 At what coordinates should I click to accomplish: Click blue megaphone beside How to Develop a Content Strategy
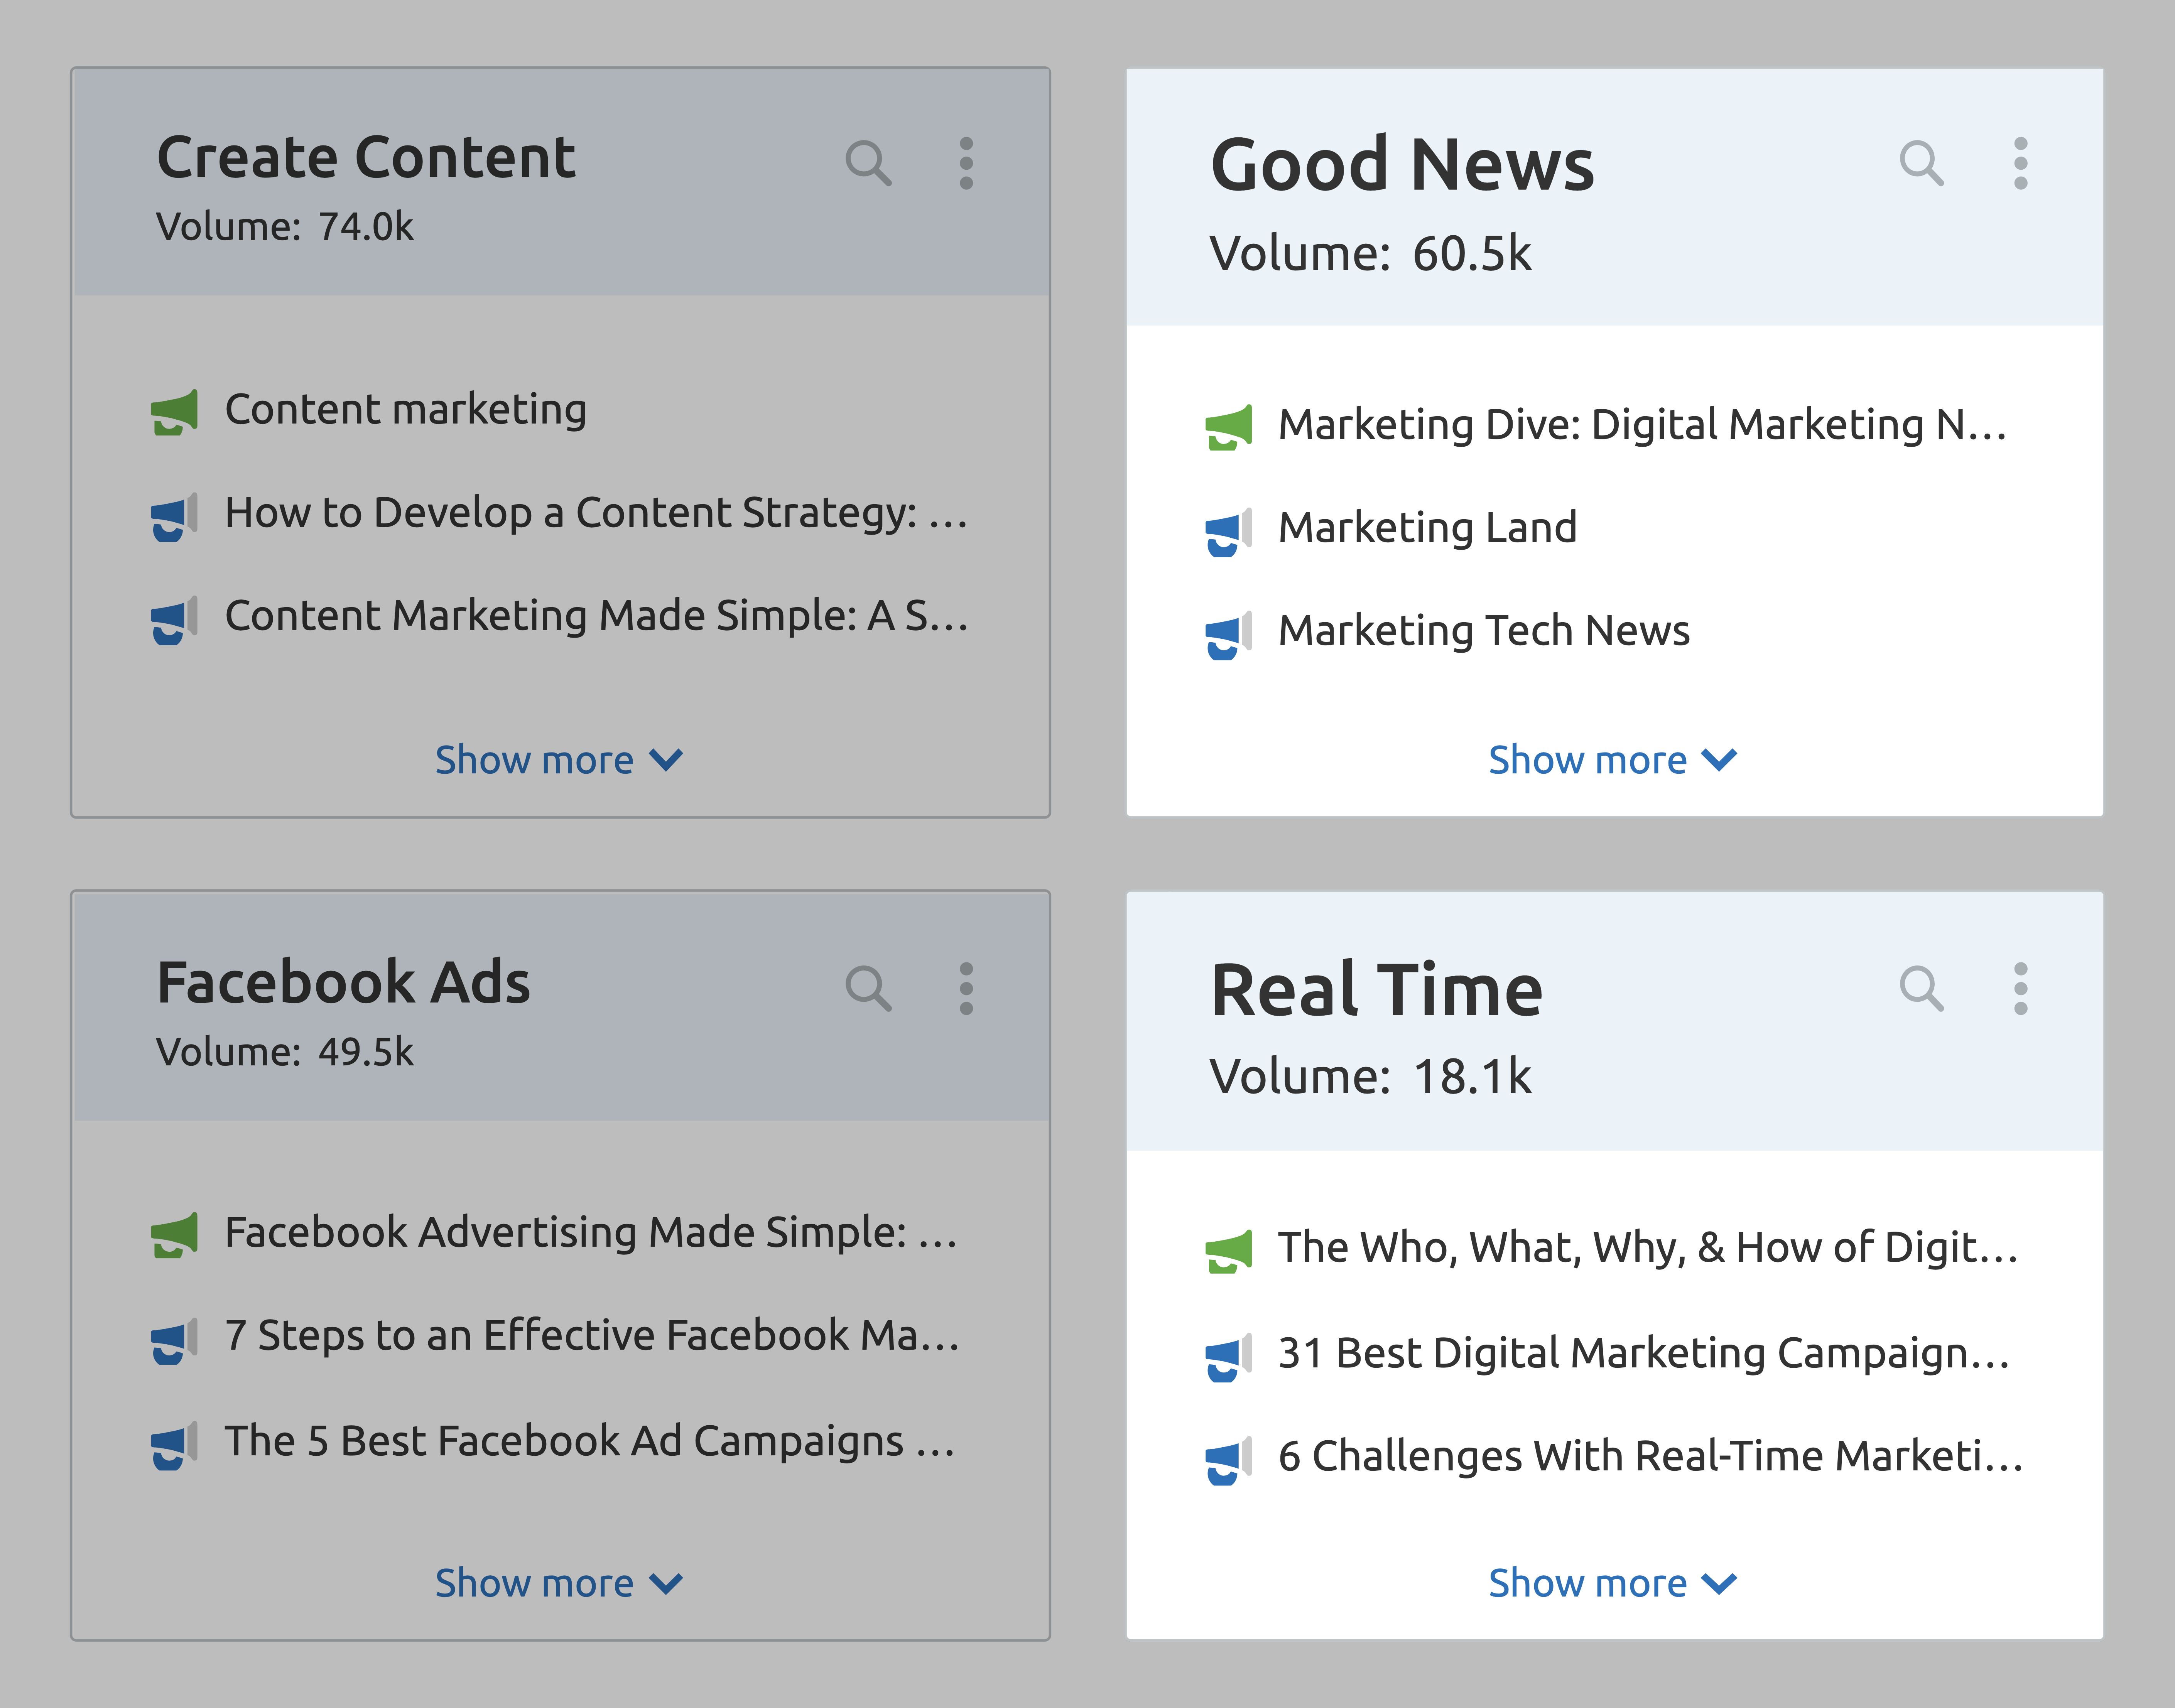click(x=174, y=516)
